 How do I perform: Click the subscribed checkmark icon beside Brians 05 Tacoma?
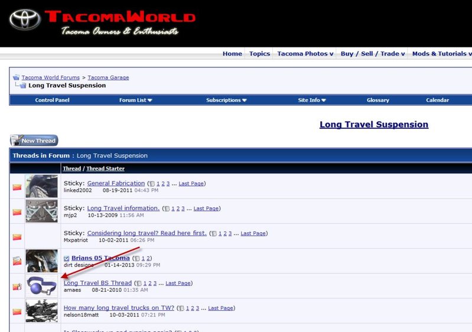pos(67,259)
